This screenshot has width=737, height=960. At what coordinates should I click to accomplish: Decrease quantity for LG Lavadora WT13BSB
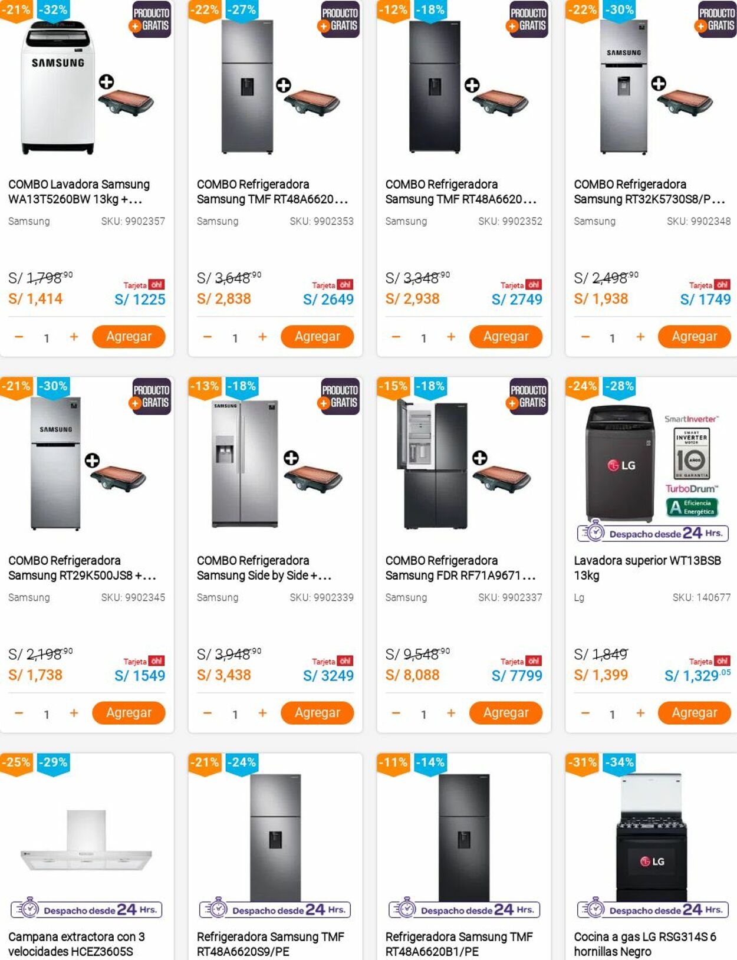[x=585, y=713]
